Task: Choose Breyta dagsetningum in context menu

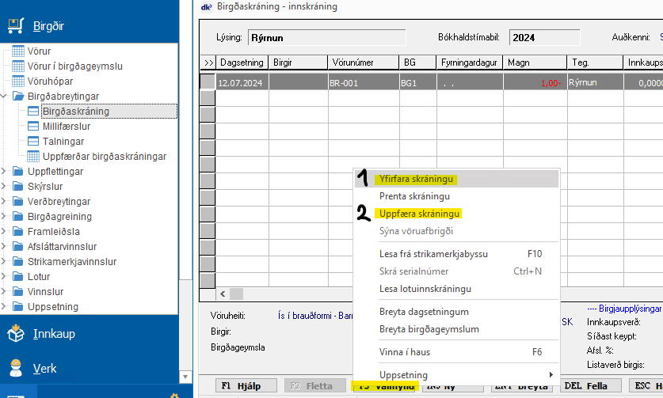Action: (429, 312)
